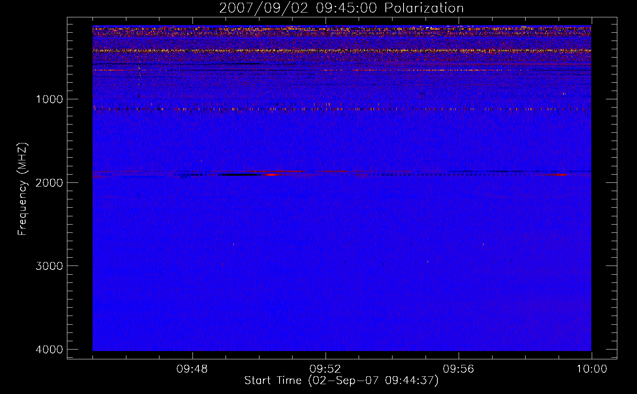The image size is (637, 394).
Task: Click the 2000 frequency tick label
Action: click(49, 182)
